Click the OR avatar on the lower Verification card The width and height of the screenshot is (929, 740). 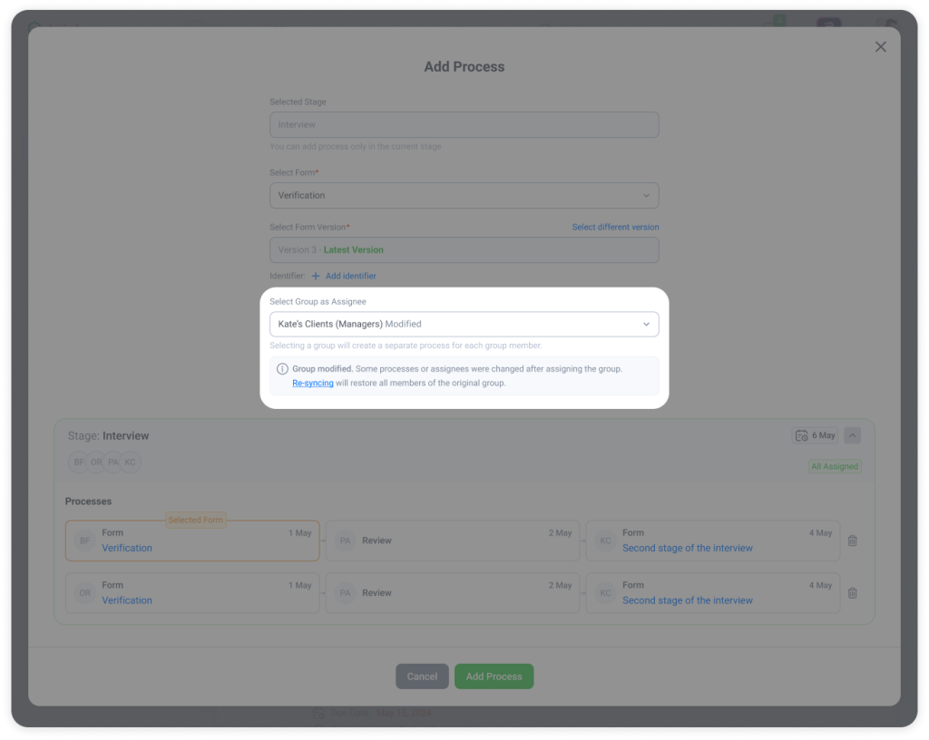pos(83,592)
